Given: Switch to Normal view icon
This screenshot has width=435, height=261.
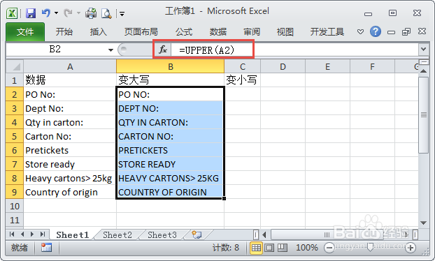Looking at the screenshot, I should [x=256, y=248].
